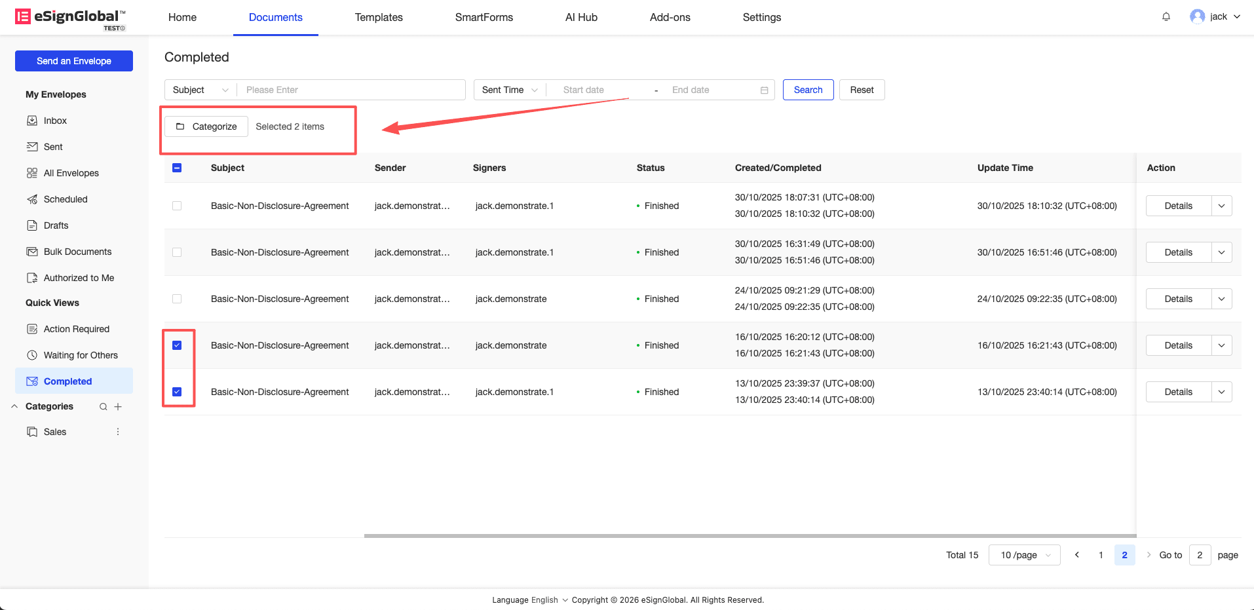1254x610 pixels.
Task: Click the calendar icon in date range
Action: coord(764,90)
